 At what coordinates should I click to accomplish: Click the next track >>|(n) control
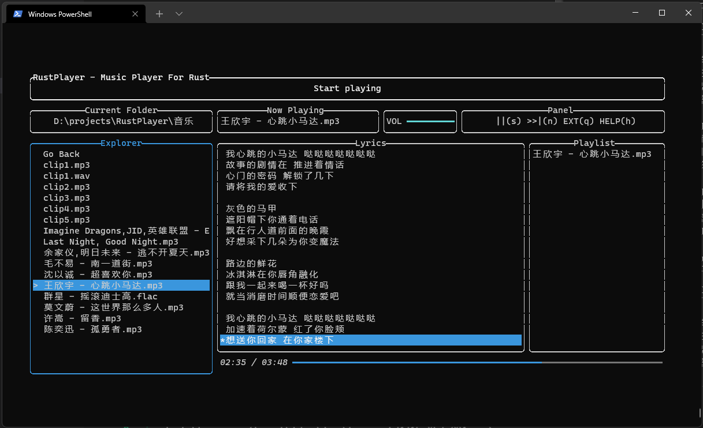[x=542, y=121]
